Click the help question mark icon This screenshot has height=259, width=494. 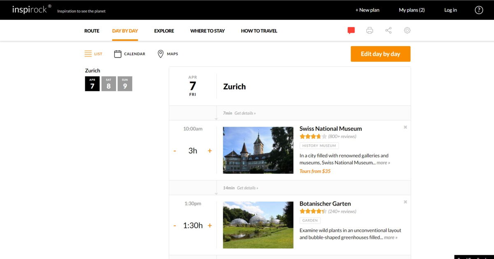(479, 10)
